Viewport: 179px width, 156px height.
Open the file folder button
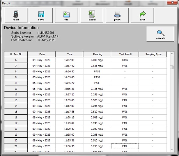(x=67, y=15)
